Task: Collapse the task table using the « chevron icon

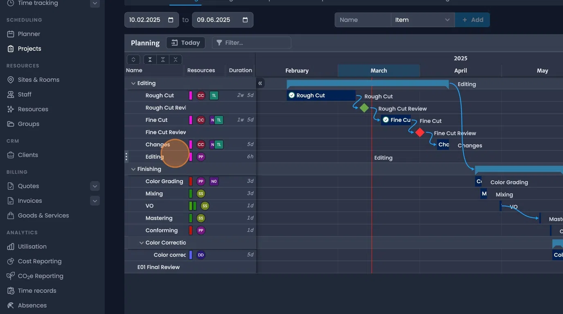Action: 260,83
